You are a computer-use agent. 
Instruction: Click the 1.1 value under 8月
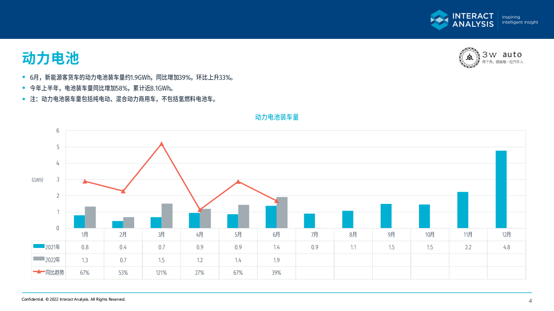353,248
